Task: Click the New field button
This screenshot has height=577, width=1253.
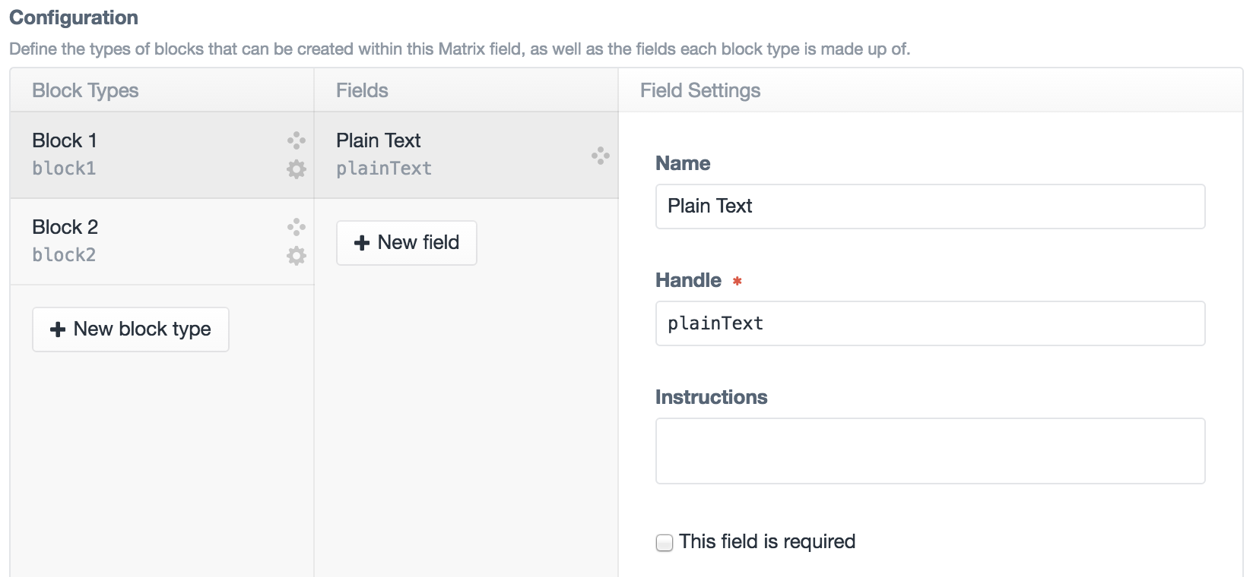Action: pyautogui.click(x=406, y=243)
